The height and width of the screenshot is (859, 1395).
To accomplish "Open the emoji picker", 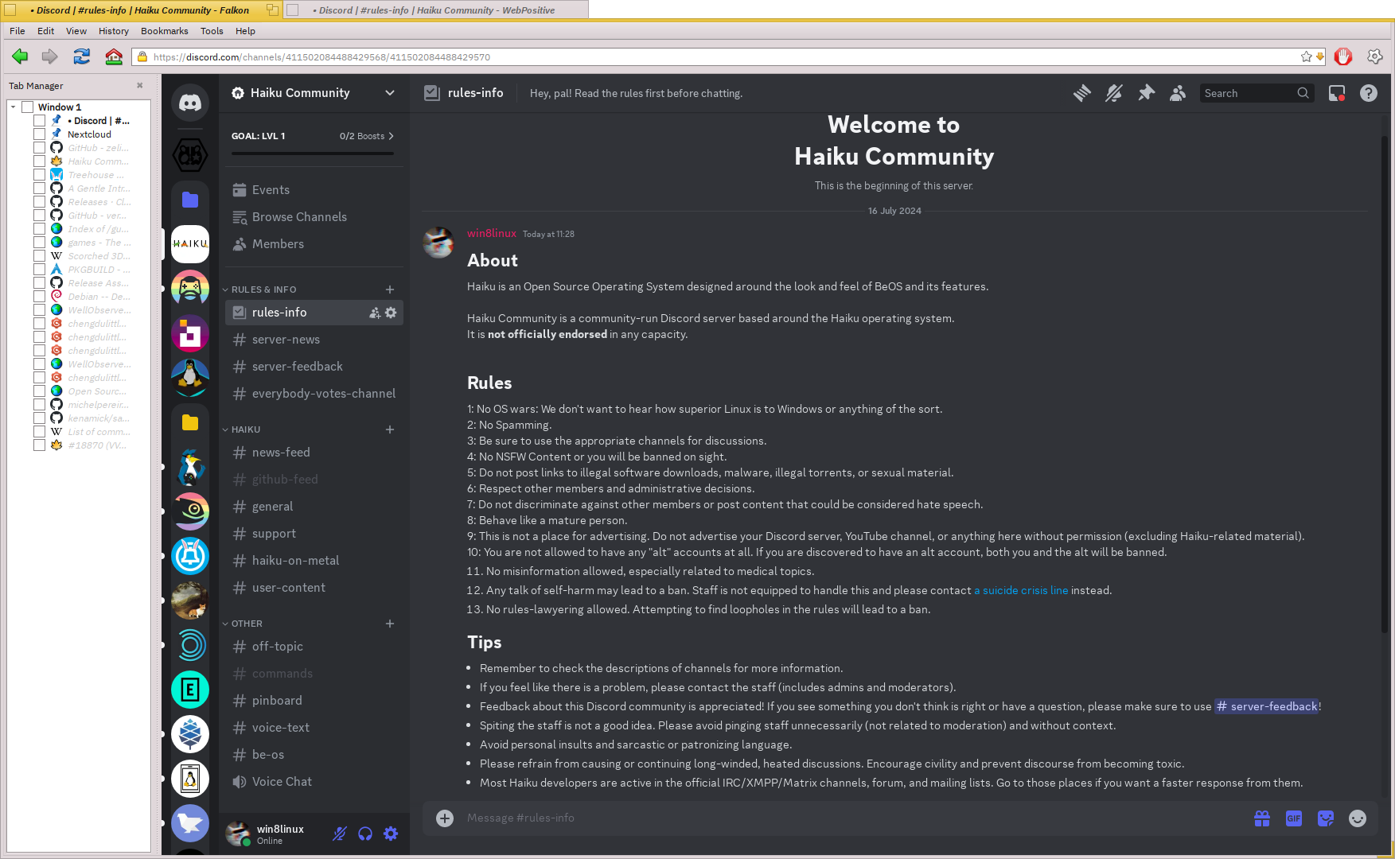I will (x=1358, y=818).
